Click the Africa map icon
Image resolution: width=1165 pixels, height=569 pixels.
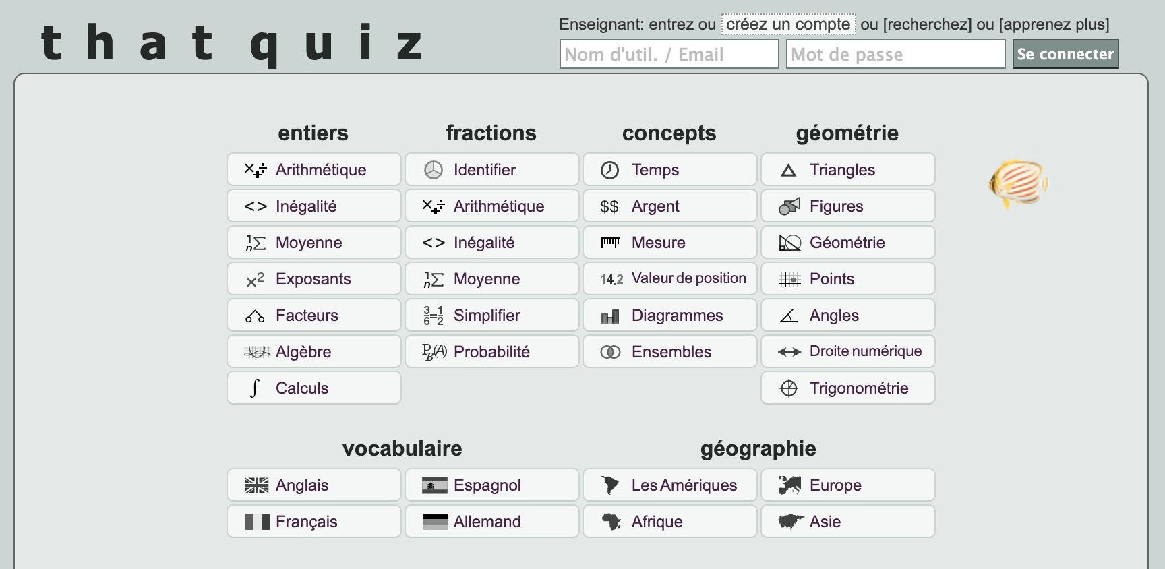612,521
